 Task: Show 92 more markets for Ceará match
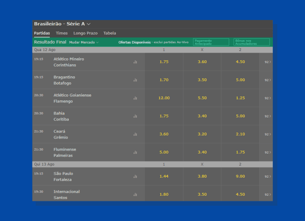pos(268,134)
